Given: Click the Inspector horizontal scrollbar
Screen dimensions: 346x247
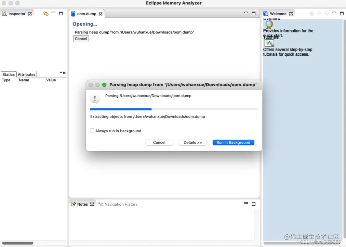Looking at the screenshot, I should pyautogui.click(x=18, y=243).
